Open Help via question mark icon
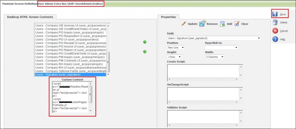 coord(275,39)
